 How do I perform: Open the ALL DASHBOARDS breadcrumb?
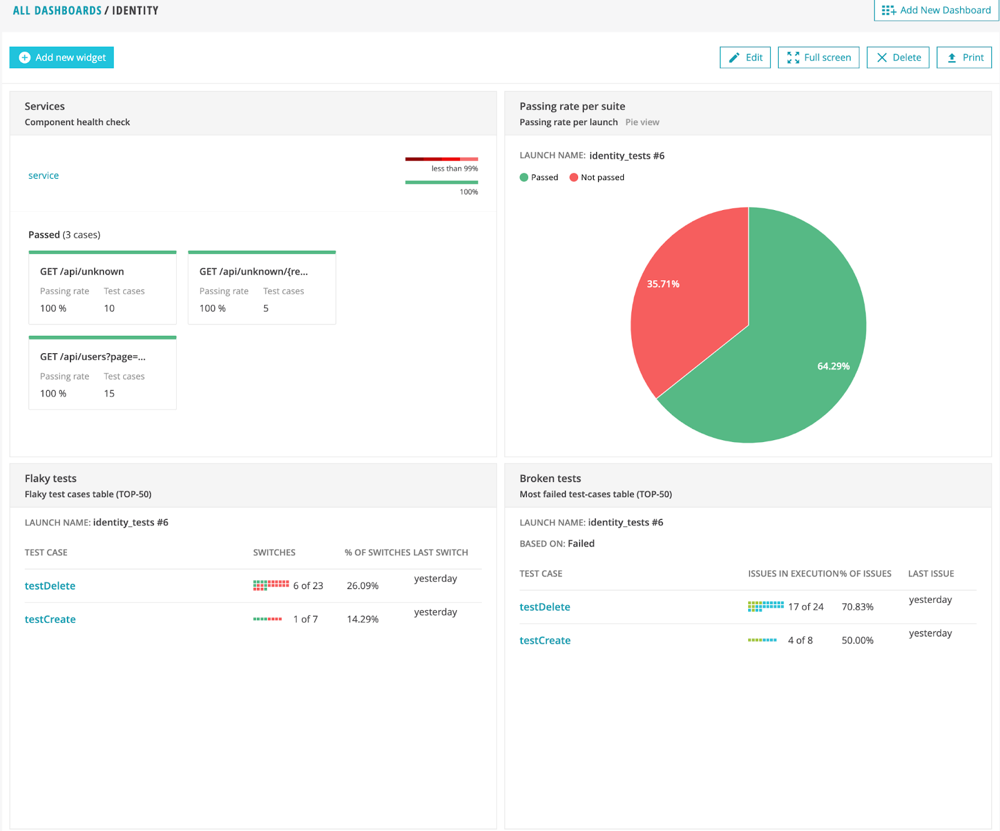(x=58, y=10)
